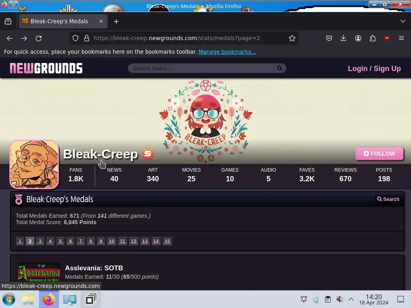Screen dimensions: 411x308
Task: Go to medals page 10
Action: [112, 241]
